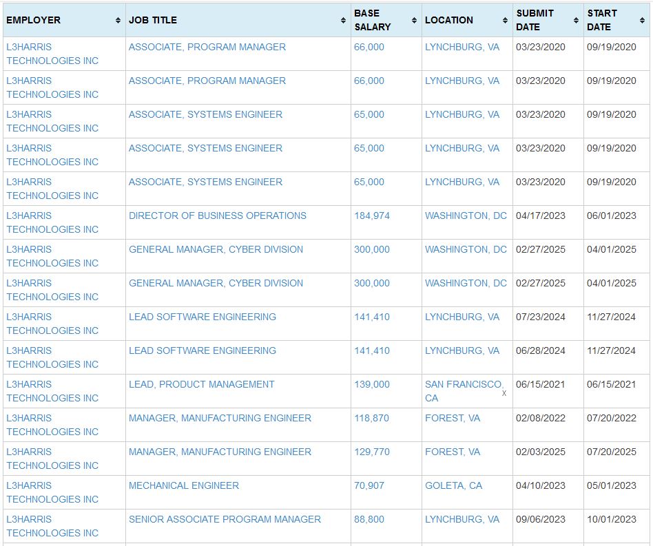Sort rows by Start Date arrows
Image resolution: width=653 pixels, height=546 pixels.
pyautogui.click(x=642, y=20)
